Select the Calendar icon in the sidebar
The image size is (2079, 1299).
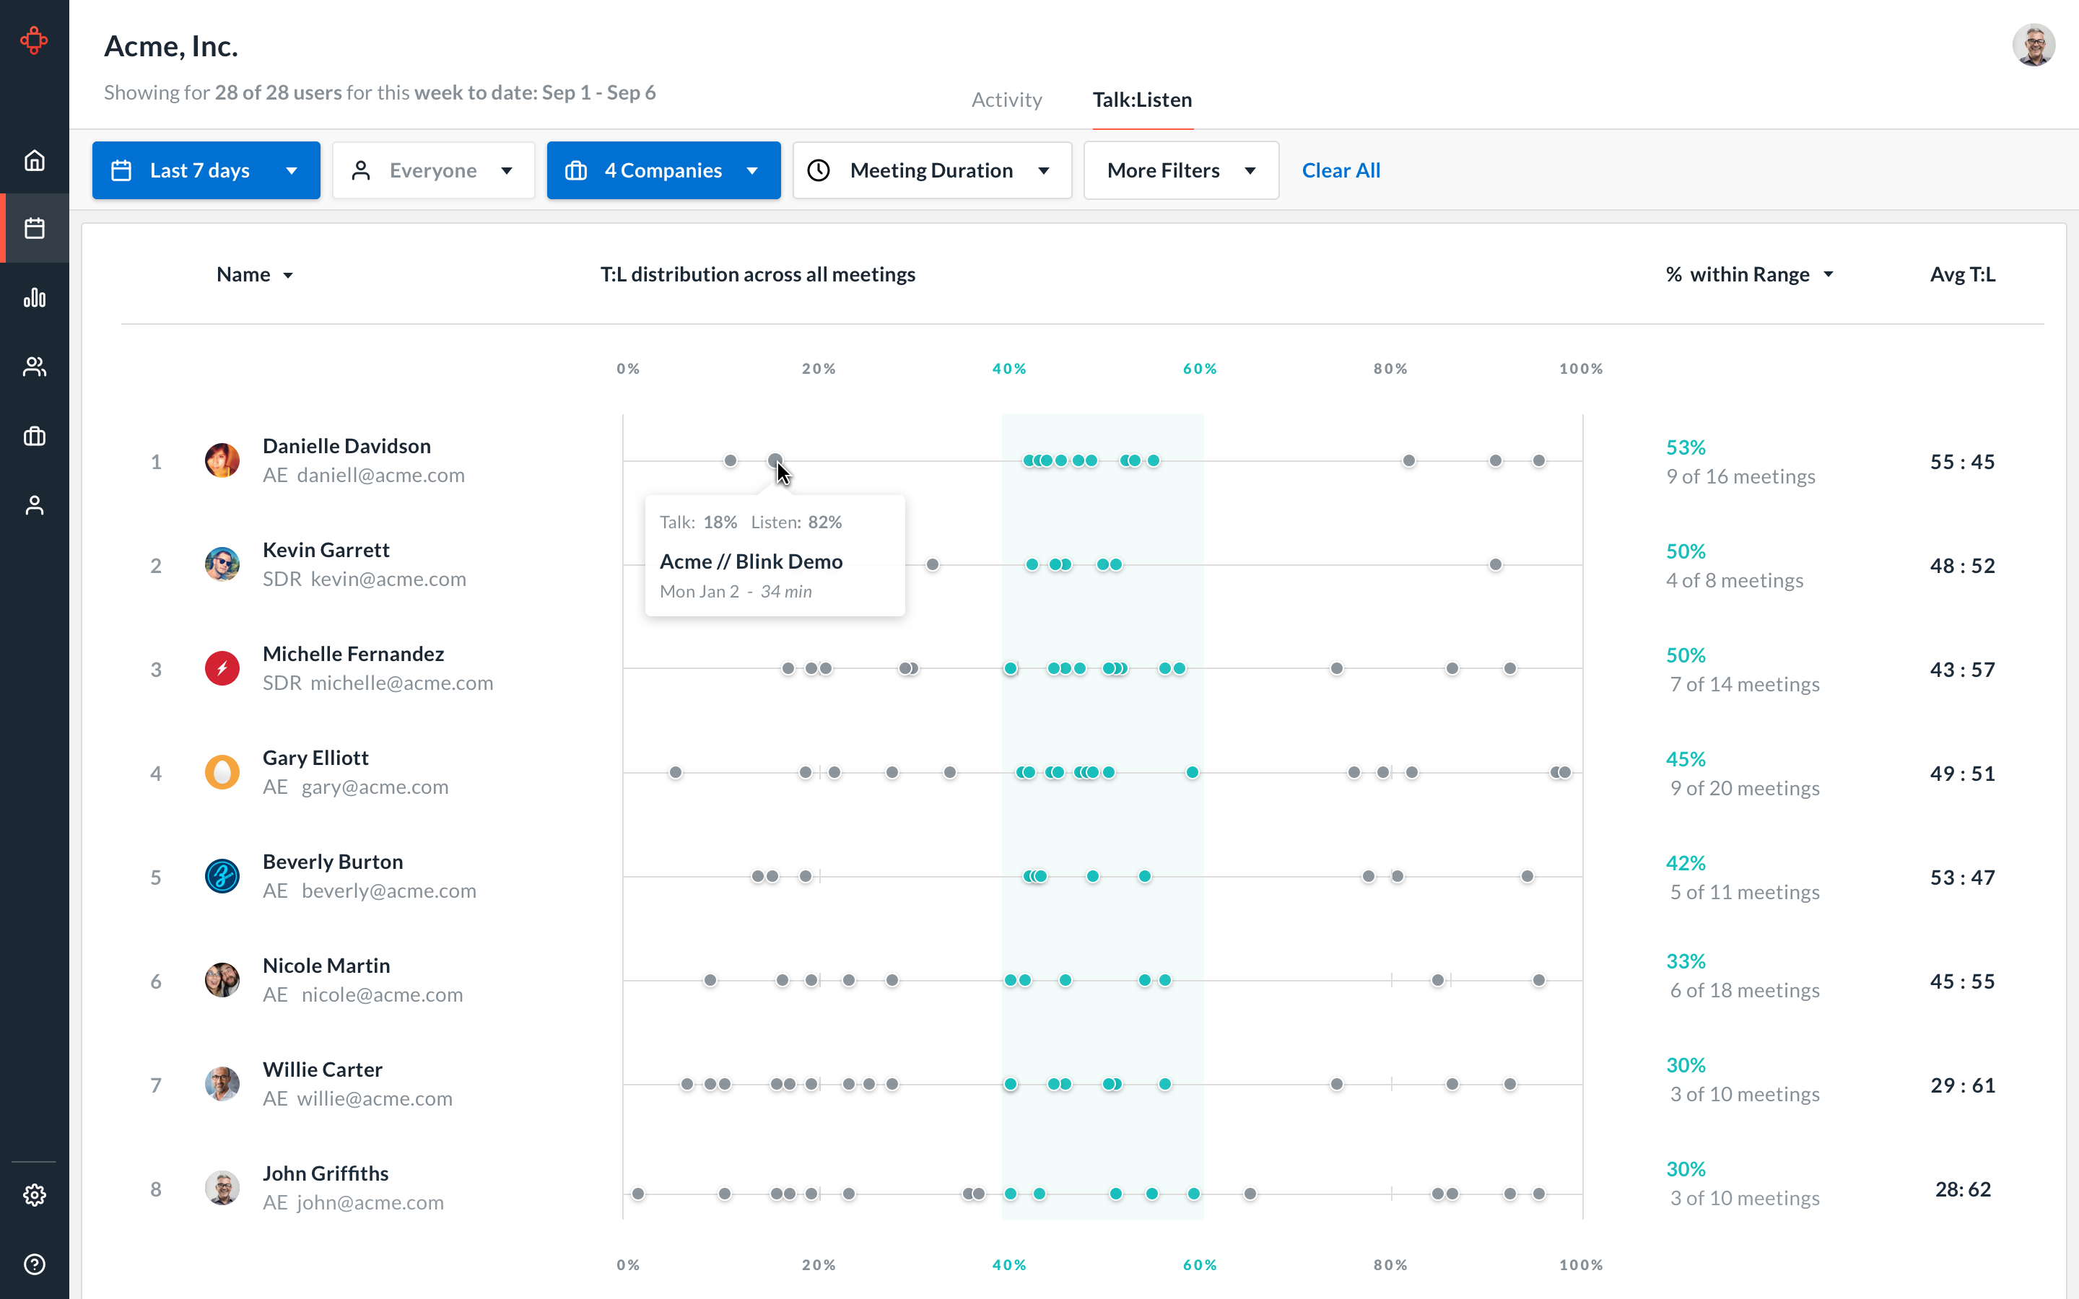[x=35, y=227]
